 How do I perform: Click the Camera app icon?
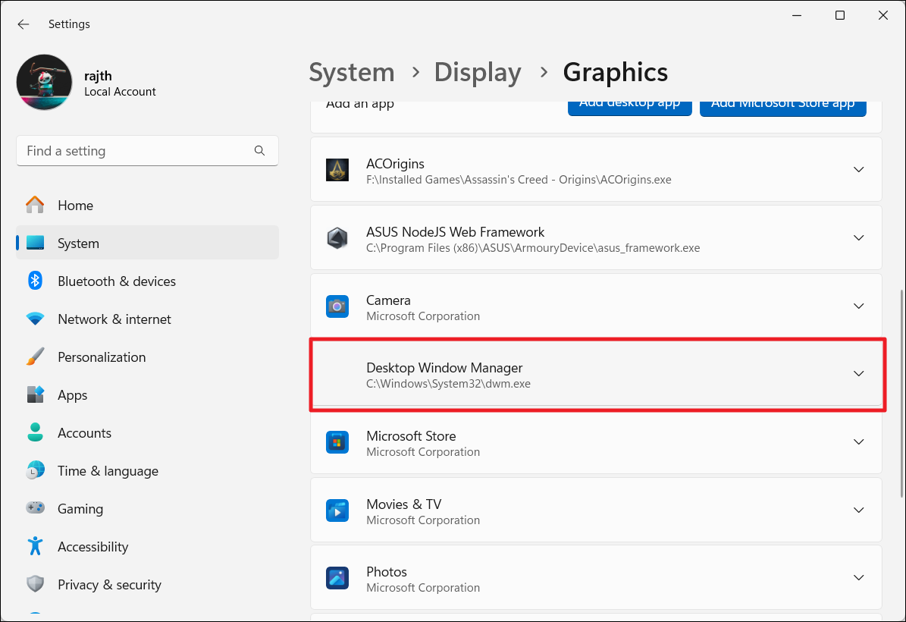click(337, 306)
